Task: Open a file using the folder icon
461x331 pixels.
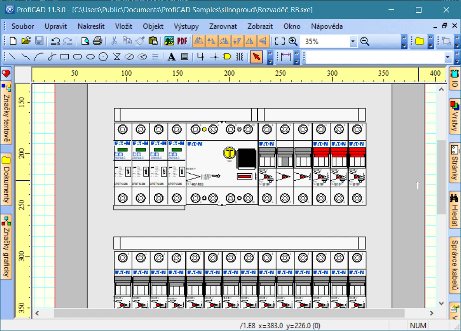Action: tap(26, 41)
